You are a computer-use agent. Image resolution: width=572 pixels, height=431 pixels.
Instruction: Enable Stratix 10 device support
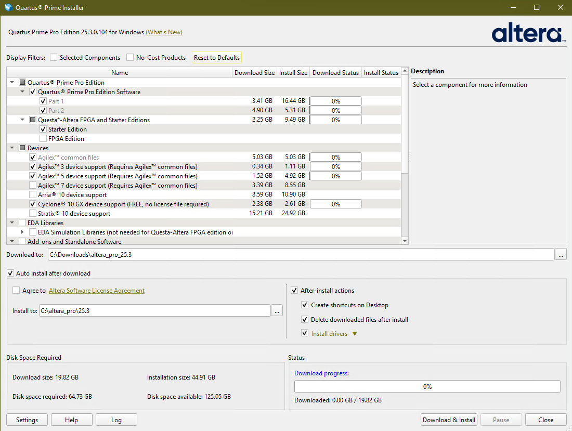coord(33,214)
